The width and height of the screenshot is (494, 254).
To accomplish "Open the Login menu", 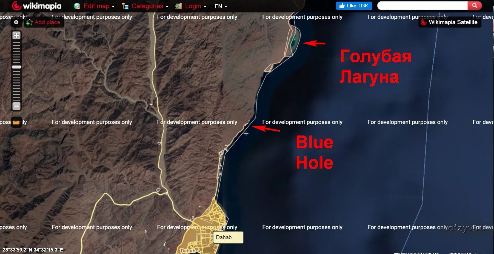I will coord(191,6).
